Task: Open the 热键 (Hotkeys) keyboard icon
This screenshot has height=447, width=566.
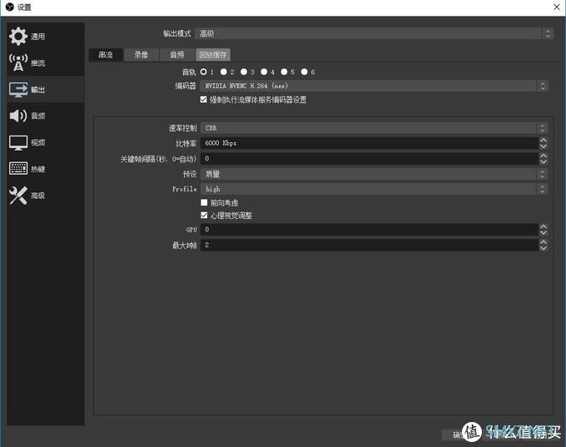Action: point(18,169)
